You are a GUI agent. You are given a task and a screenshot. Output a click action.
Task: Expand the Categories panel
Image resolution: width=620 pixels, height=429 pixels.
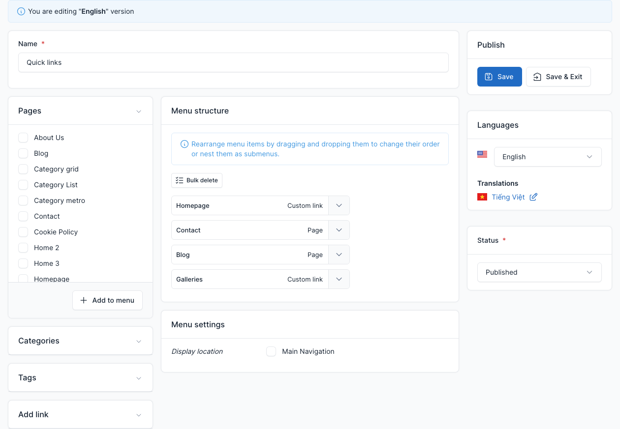click(139, 341)
